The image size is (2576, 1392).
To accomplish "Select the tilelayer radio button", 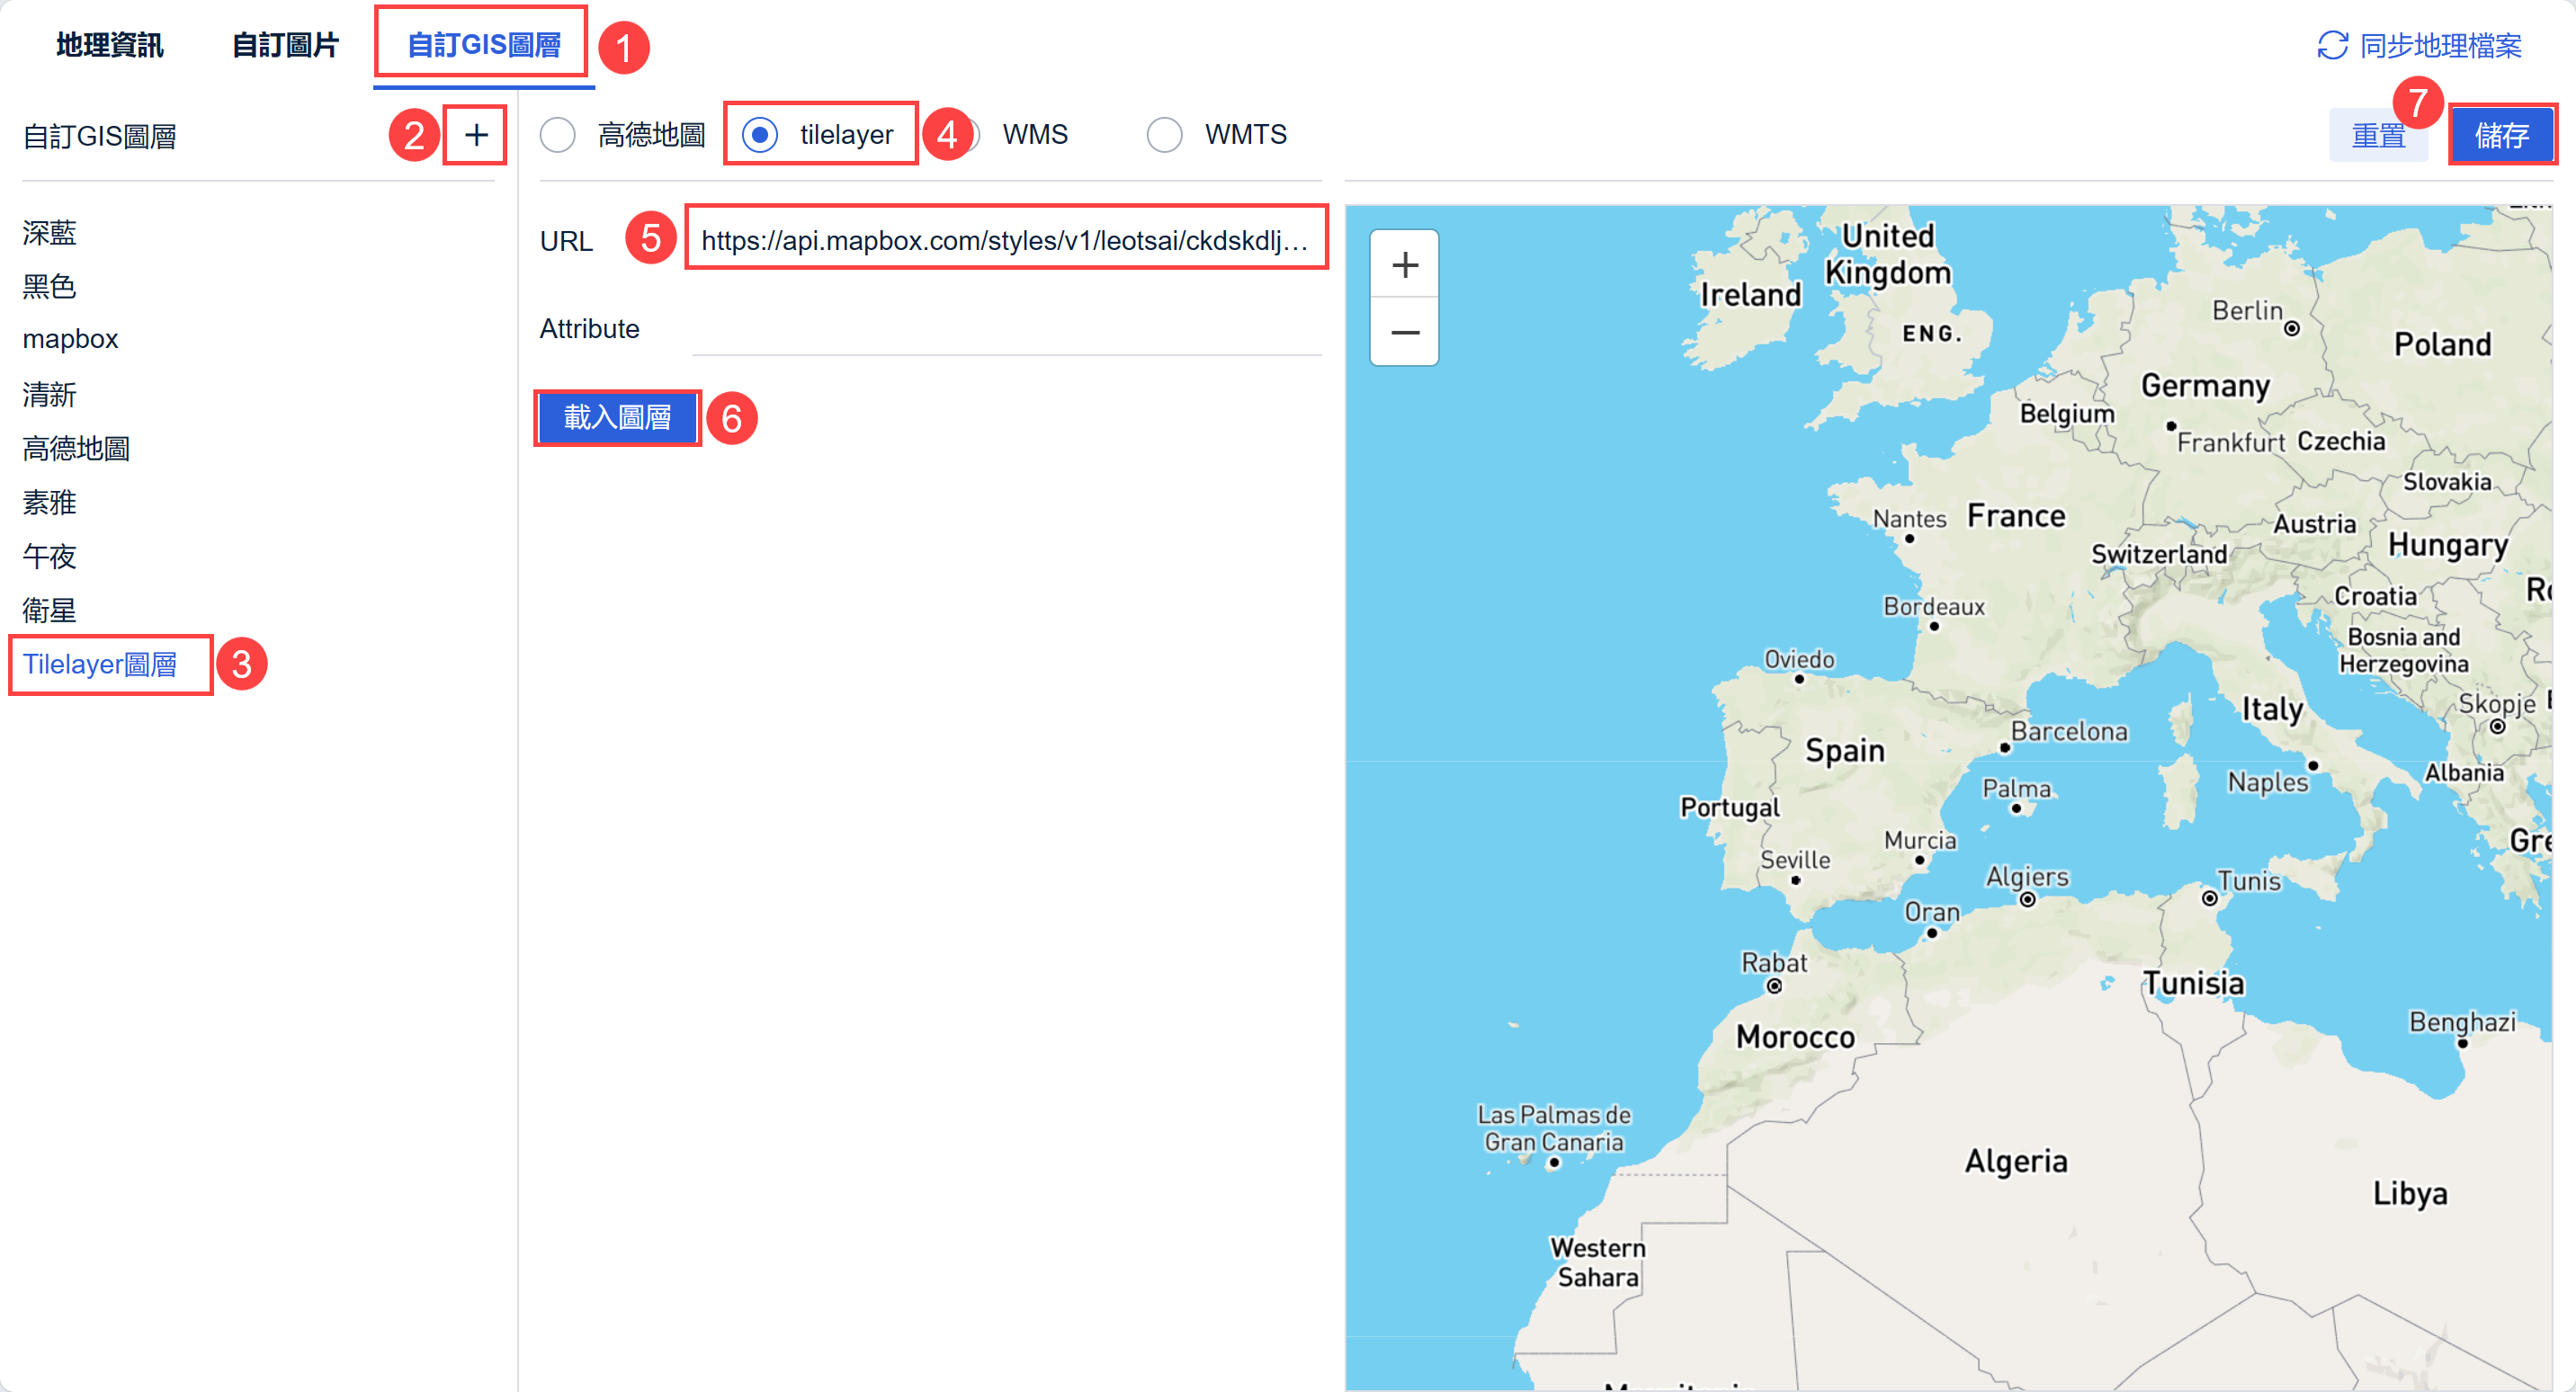I will point(760,135).
